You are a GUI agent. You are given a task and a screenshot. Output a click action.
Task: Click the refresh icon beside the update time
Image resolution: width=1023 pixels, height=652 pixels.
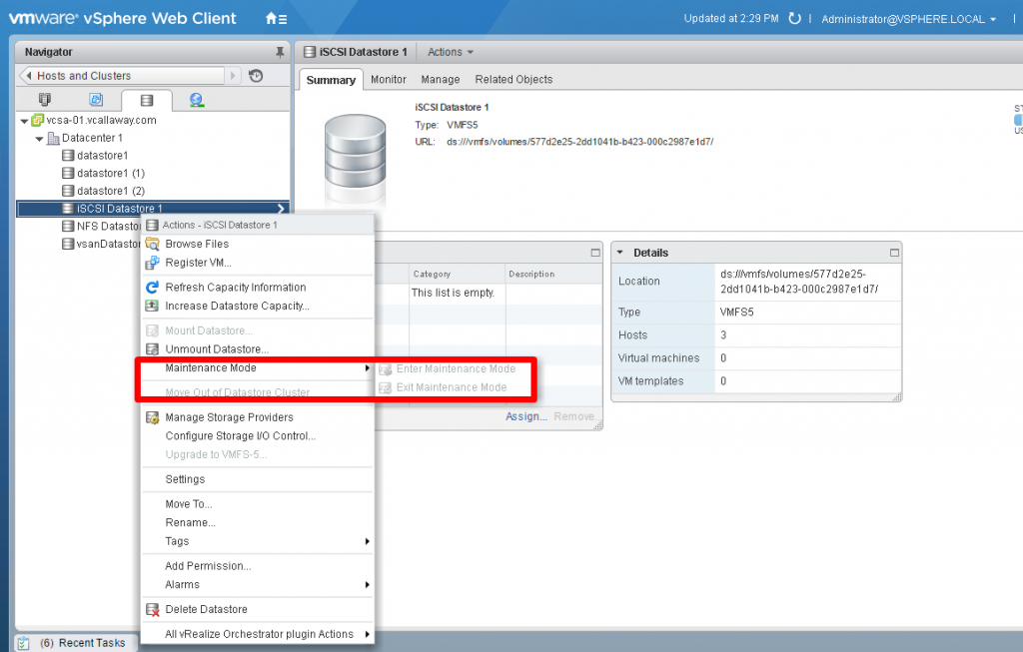pyautogui.click(x=795, y=19)
